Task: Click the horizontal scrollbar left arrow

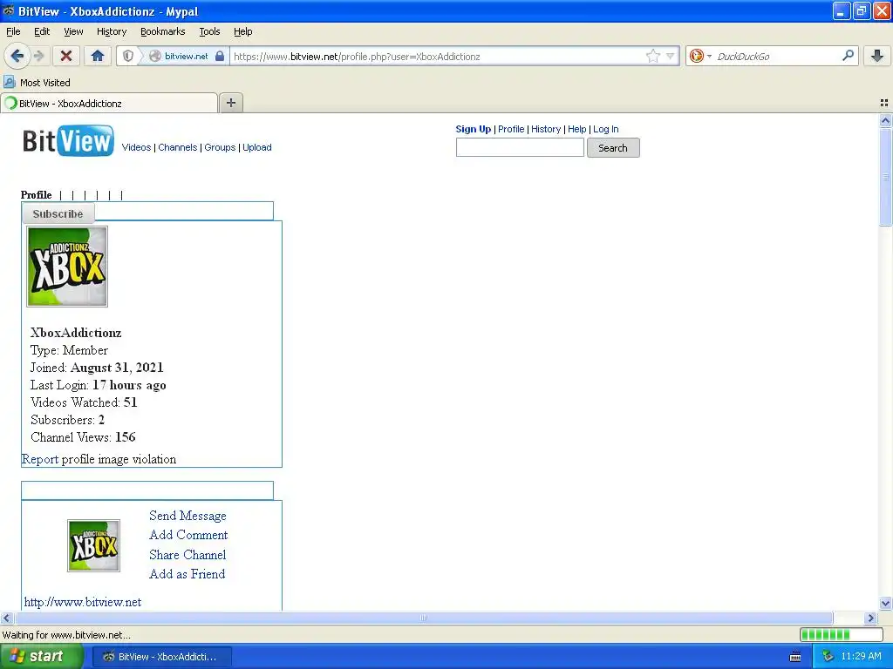Action: point(6,618)
